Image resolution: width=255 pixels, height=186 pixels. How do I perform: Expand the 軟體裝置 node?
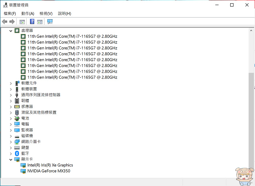(11, 89)
